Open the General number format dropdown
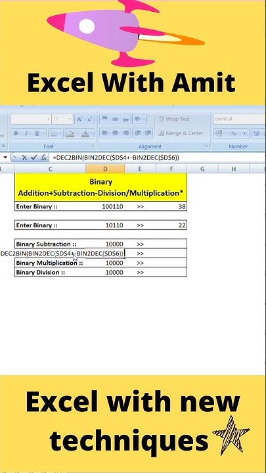This screenshot has height=473, width=266. (x=239, y=119)
